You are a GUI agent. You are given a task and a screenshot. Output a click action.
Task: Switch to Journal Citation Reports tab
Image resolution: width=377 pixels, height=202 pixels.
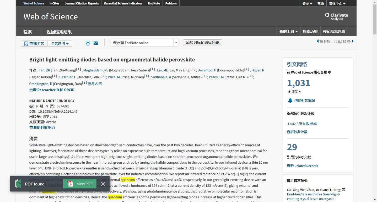click(82, 3)
